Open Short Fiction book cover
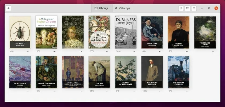The height and width of the screenshot is (107, 225). [20, 72]
